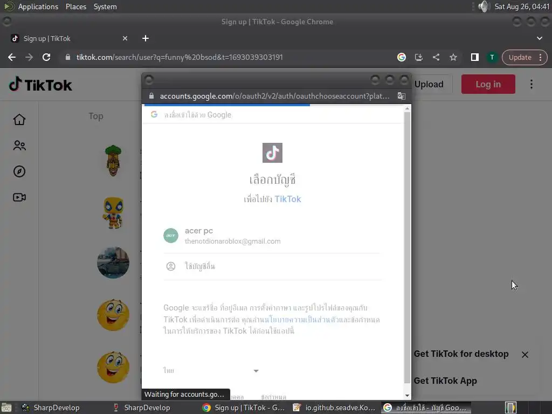Screen dimensions: 552x414
Task: Open the Applications menu
Action: (x=38, y=6)
